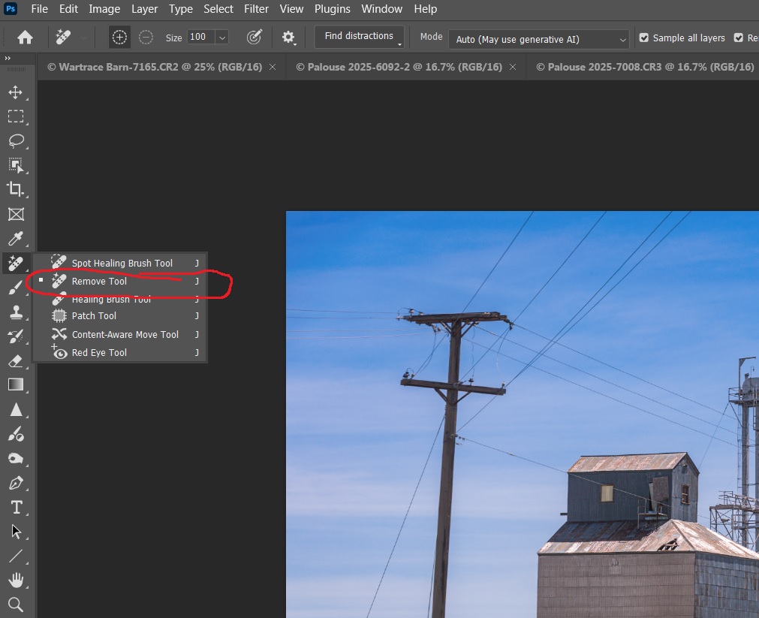759x618 pixels.
Task: Select the Horizontal Type tool
Action: (x=15, y=508)
